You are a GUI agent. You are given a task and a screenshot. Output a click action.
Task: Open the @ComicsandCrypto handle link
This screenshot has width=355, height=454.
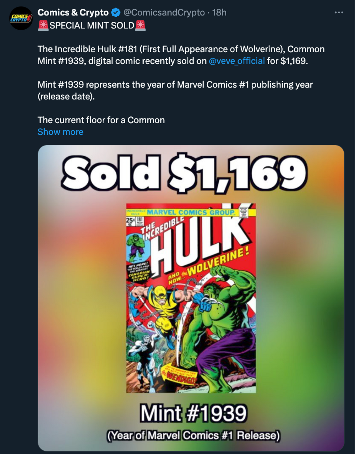(x=164, y=12)
